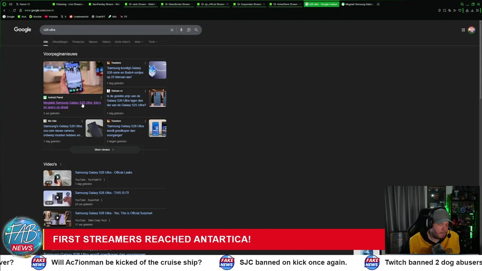Open options for the Vietnam.vn news card
This screenshot has height=271, width=482.
pos(145,91)
